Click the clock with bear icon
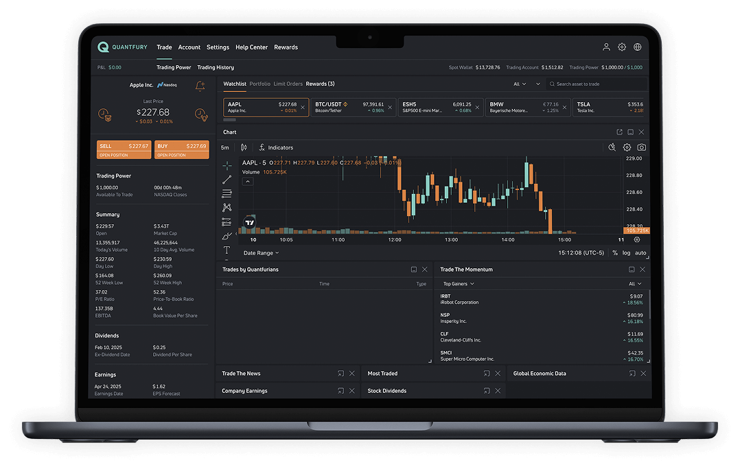The height and width of the screenshot is (465, 740). 105,115
